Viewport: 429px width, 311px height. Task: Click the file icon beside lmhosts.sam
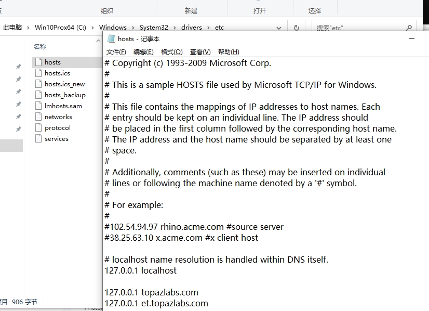tap(38, 106)
